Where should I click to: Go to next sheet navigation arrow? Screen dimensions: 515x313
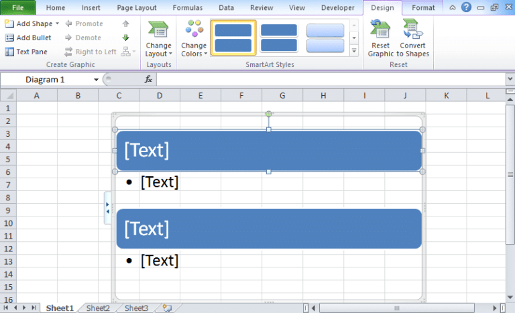pos(24,308)
